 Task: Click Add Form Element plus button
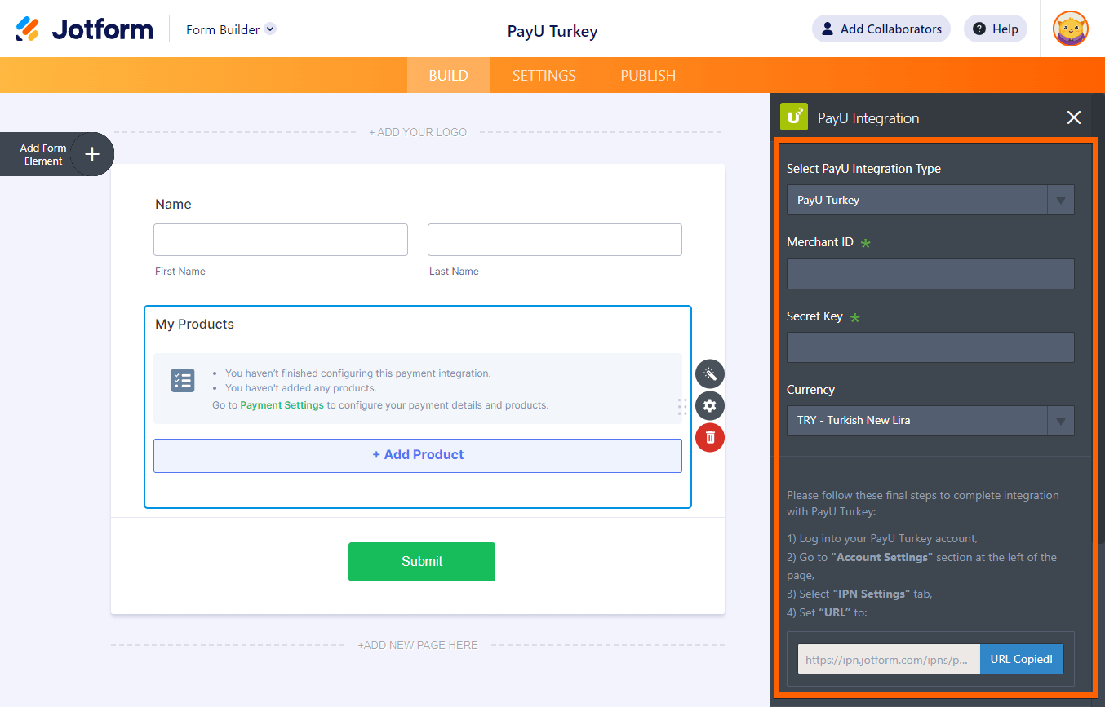pyautogui.click(x=92, y=154)
